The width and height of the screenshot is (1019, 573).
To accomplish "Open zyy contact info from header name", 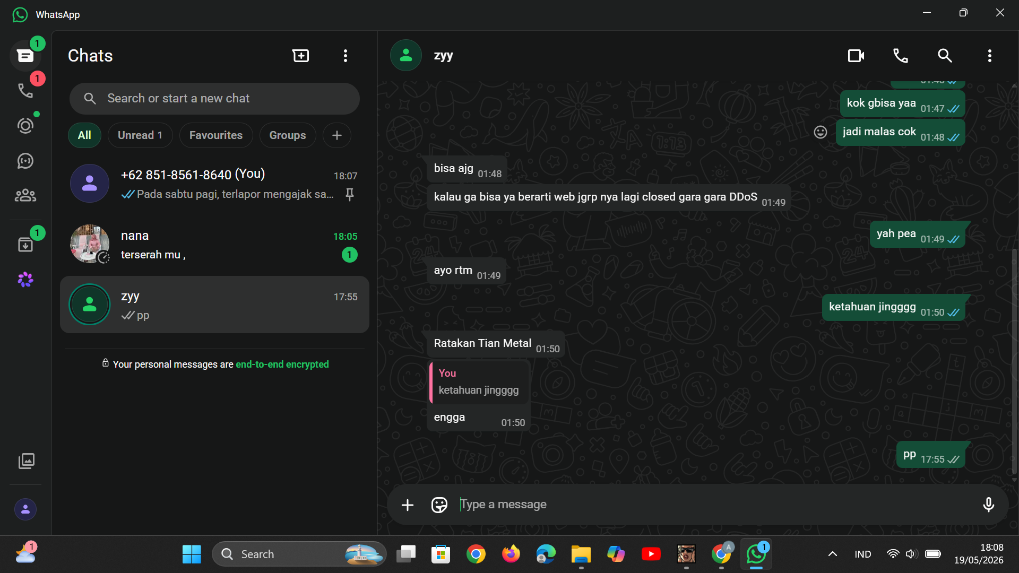I will [444, 56].
